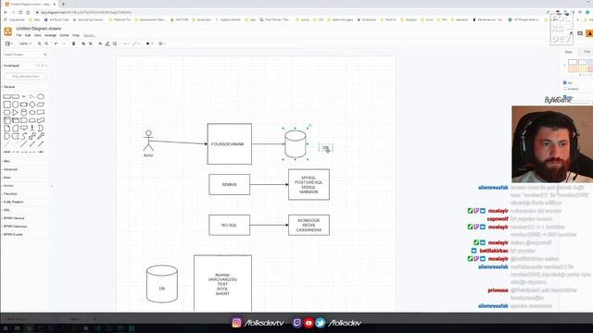Open the waypoints style dropdown
Viewport: 593px width, 333px height.
(135, 43)
